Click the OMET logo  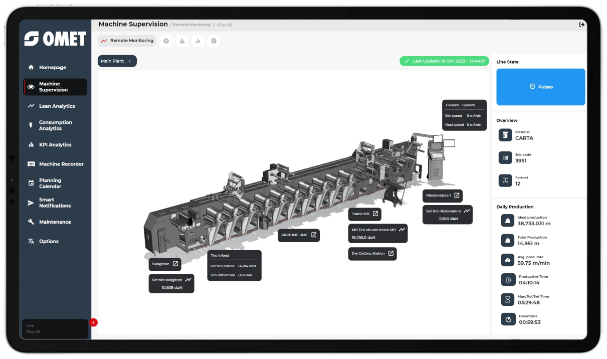click(x=55, y=39)
